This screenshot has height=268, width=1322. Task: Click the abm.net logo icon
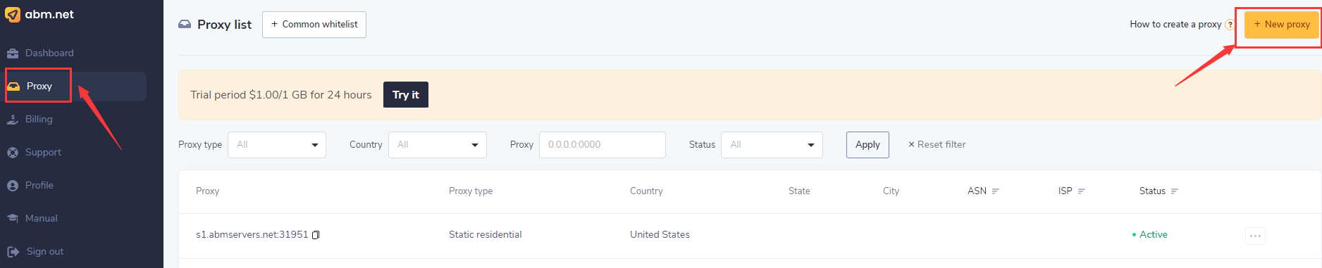pos(13,14)
